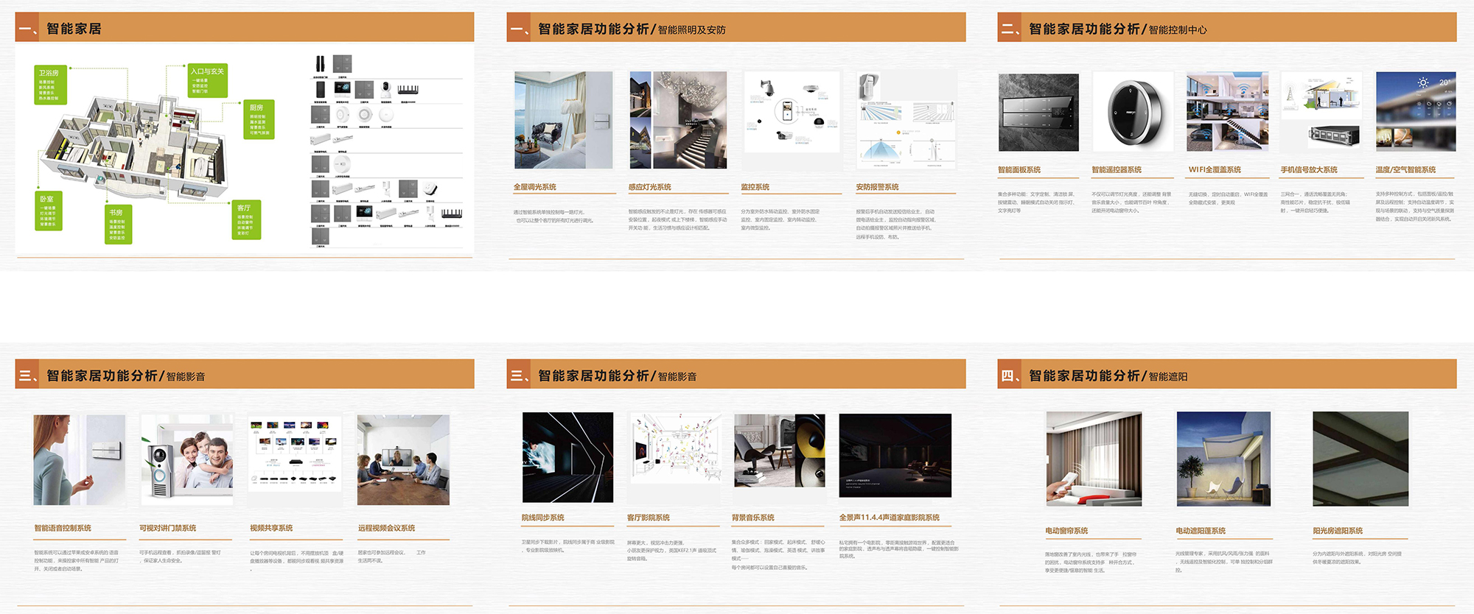This screenshot has height=614, width=1474.
Task: Select the 背景音乐系统 heading
Action: (752, 518)
